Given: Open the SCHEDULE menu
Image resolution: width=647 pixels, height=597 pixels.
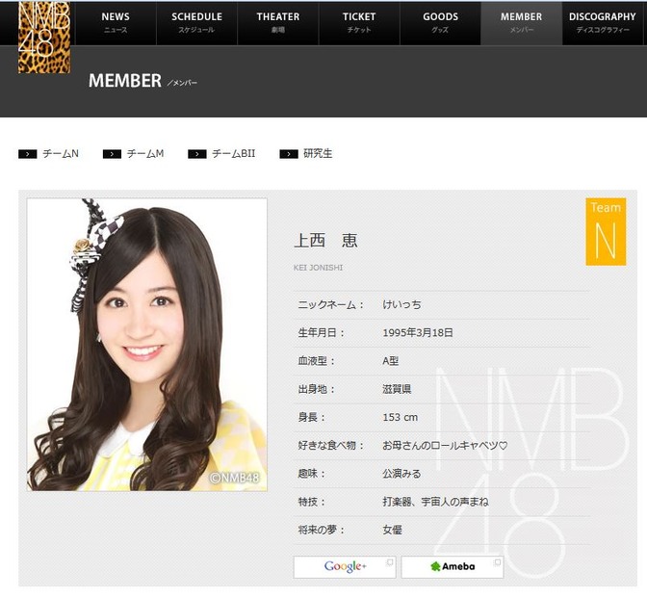Looking at the screenshot, I should pos(196,23).
